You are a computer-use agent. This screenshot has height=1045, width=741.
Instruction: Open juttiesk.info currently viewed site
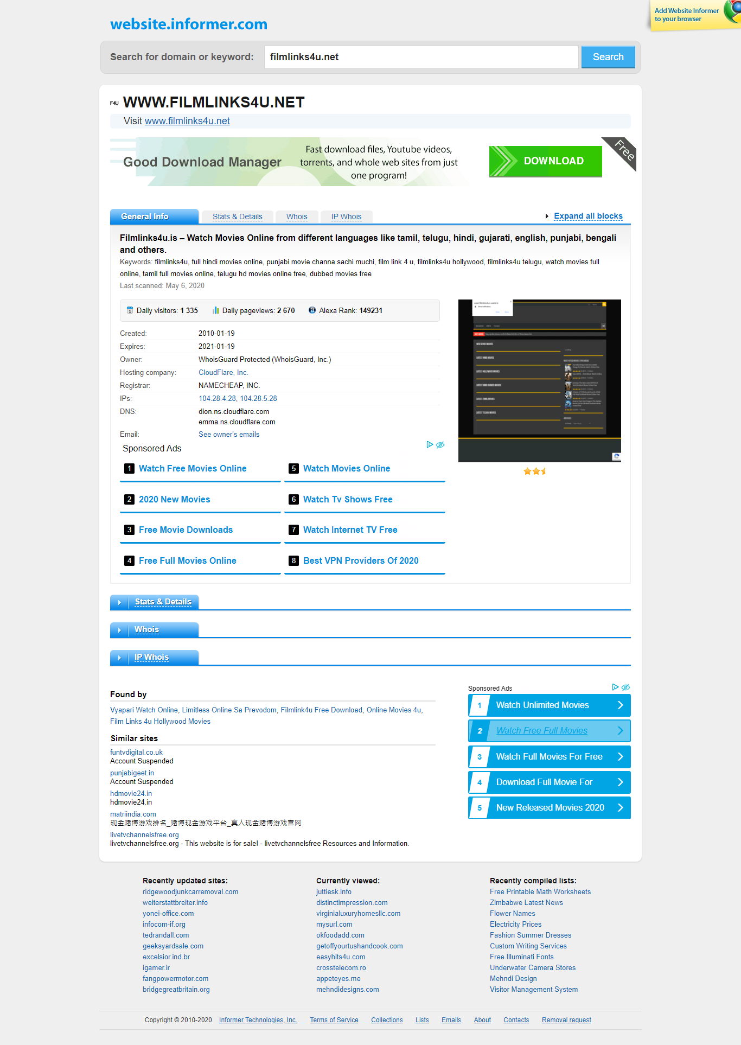[x=334, y=892]
